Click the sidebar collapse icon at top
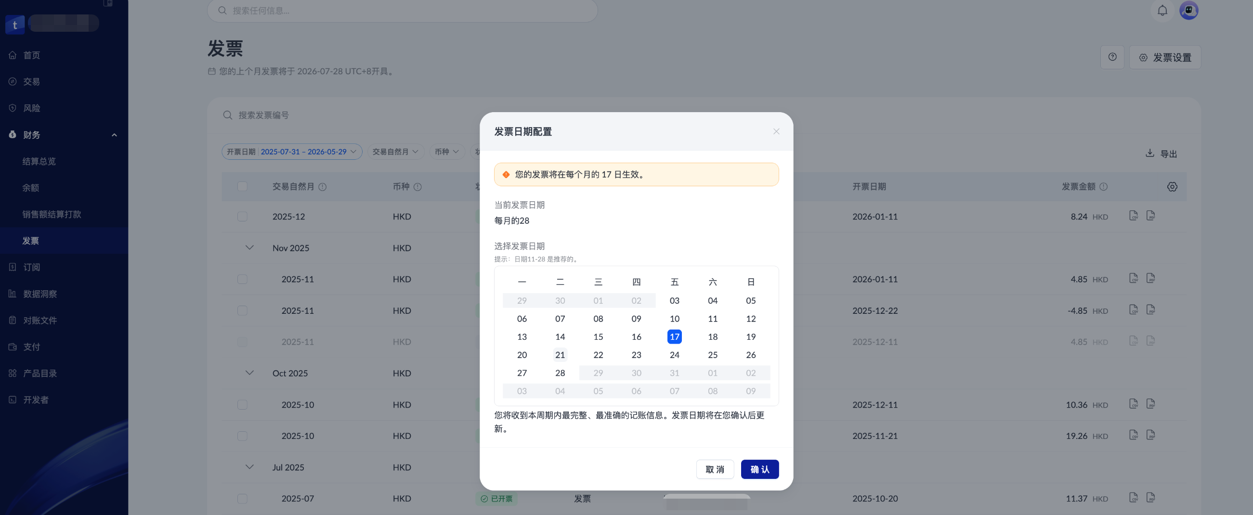 click(x=108, y=3)
